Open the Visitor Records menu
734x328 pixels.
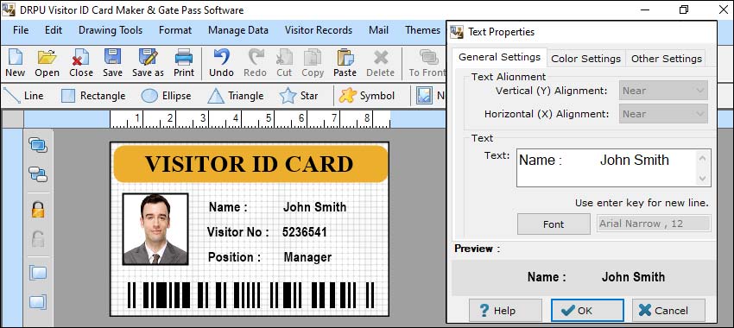point(319,30)
